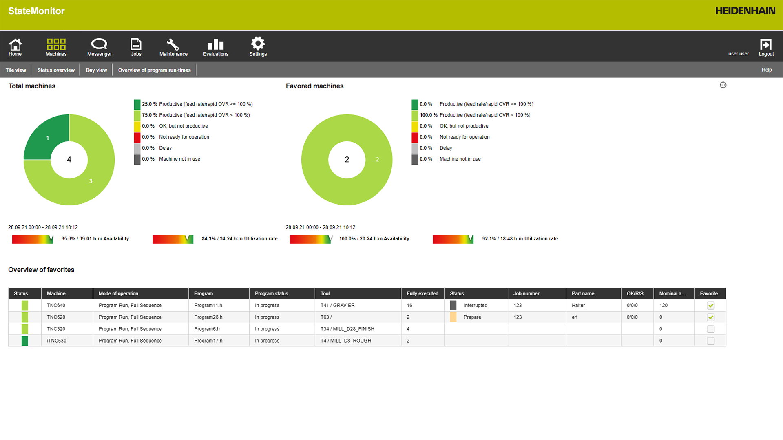Image resolution: width=783 pixels, height=440 pixels.
Task: Sort table by Tool column header
Action: [x=358, y=293]
